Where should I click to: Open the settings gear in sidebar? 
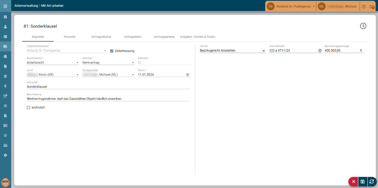point(5,155)
